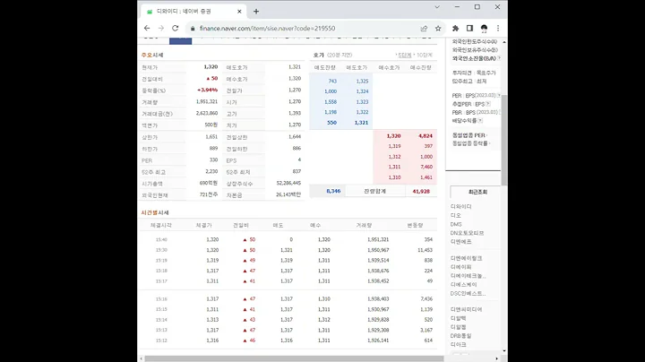Click the help icon beside 추정PER EPS
This screenshot has width=645, height=362.
(x=488, y=104)
